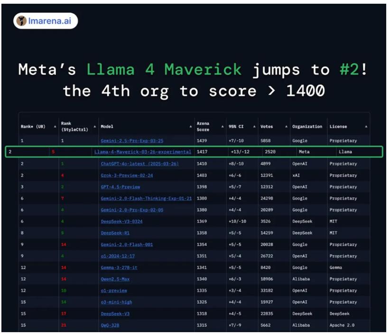The image size is (389, 334).
Task: Sort by the Rank (UB) column arrow
Action: (55, 127)
